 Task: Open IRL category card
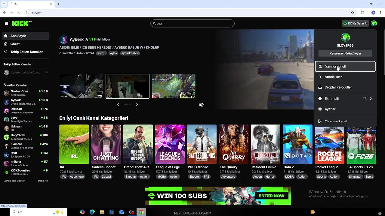[74, 144]
